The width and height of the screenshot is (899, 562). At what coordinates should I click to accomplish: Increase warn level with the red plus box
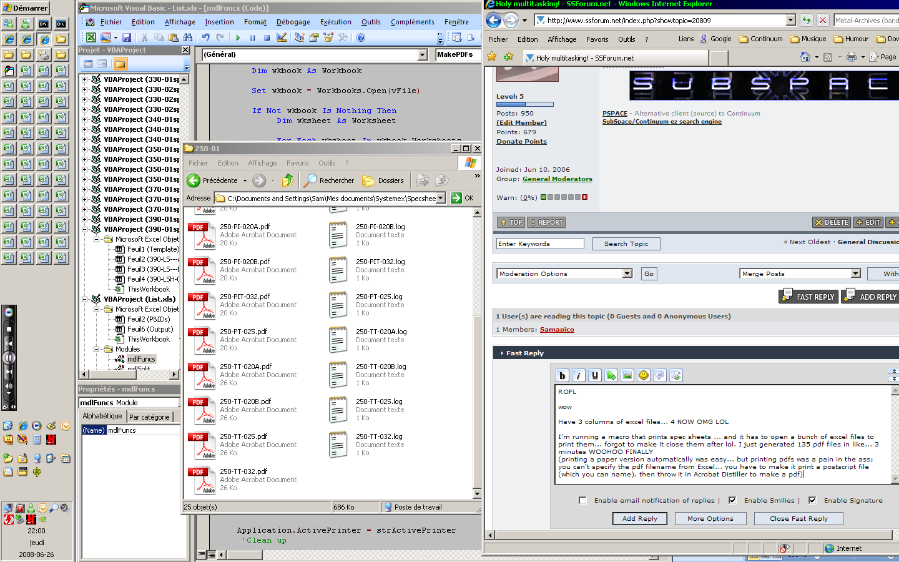[585, 197]
